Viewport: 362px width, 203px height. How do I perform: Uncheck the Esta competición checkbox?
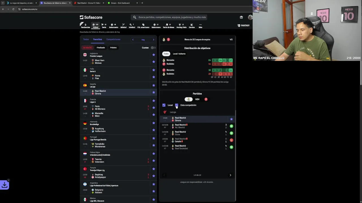coord(176,105)
